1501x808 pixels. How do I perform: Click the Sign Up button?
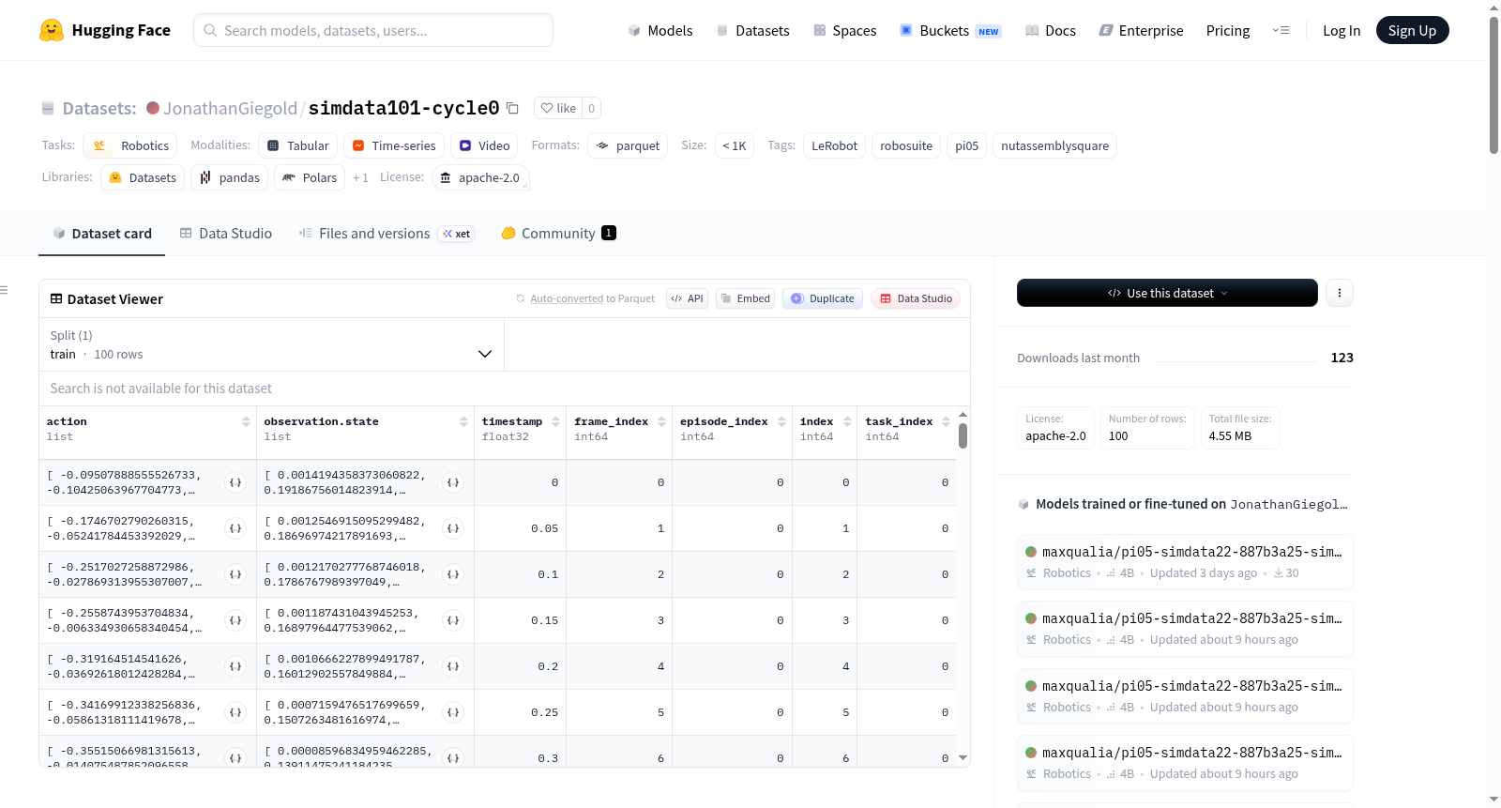pyautogui.click(x=1412, y=30)
